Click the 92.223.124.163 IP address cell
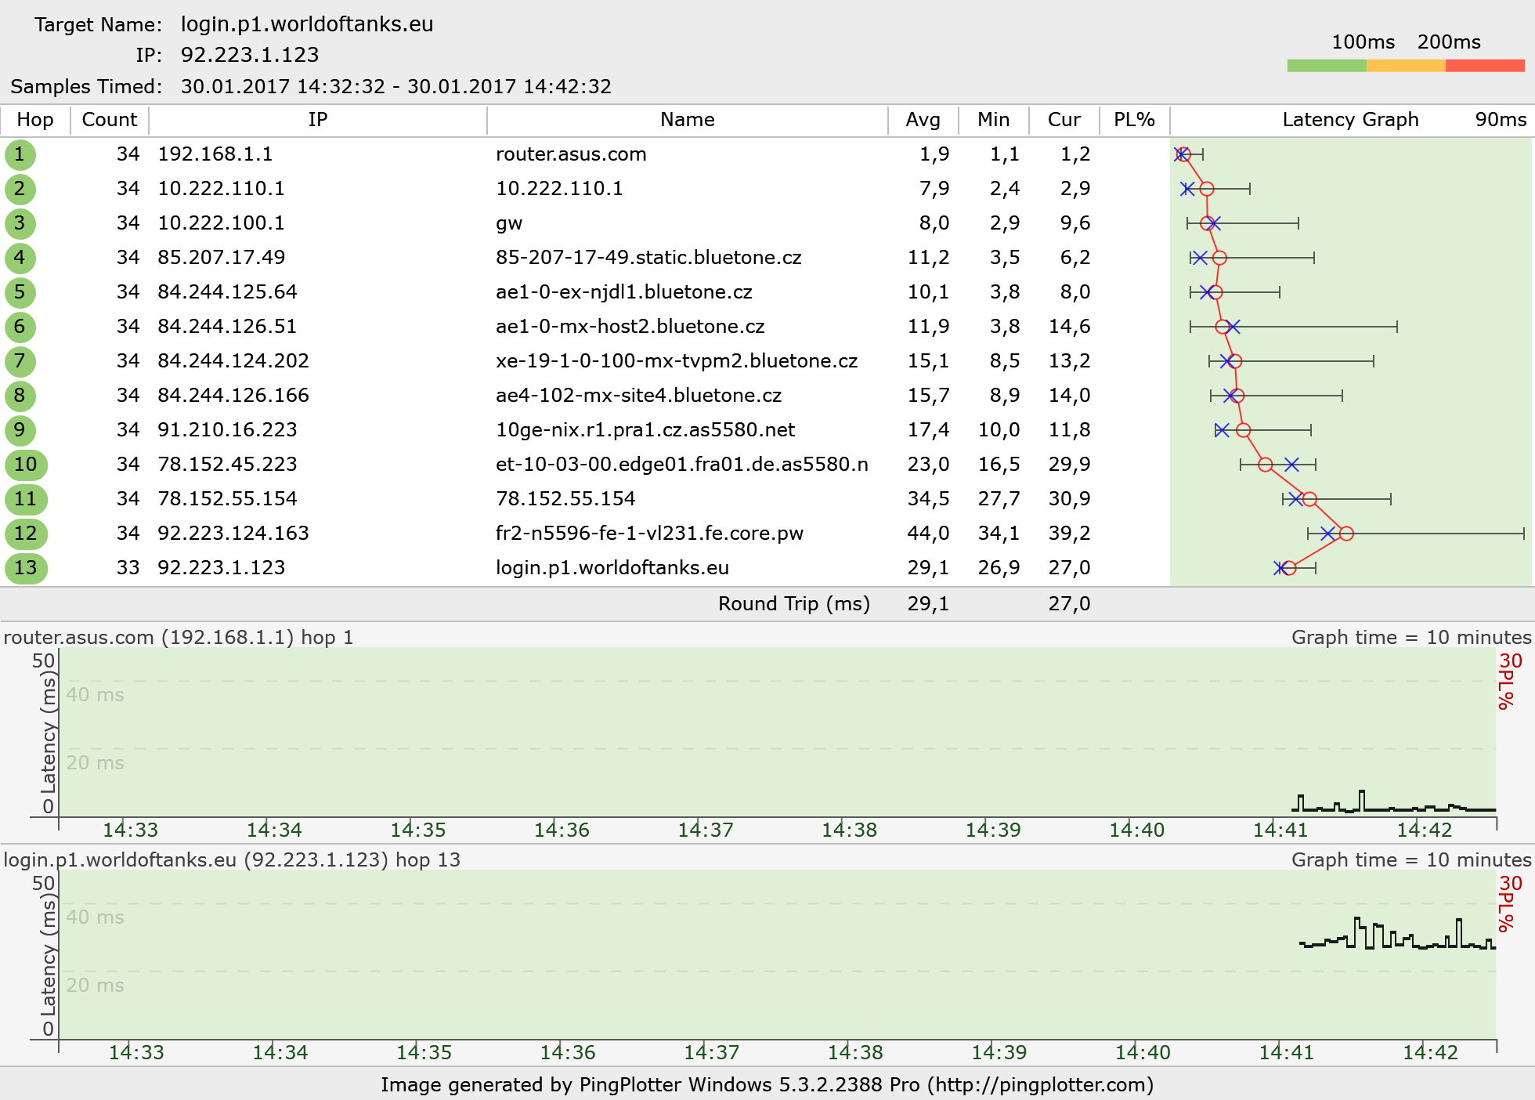The image size is (1535, 1100). tap(233, 534)
